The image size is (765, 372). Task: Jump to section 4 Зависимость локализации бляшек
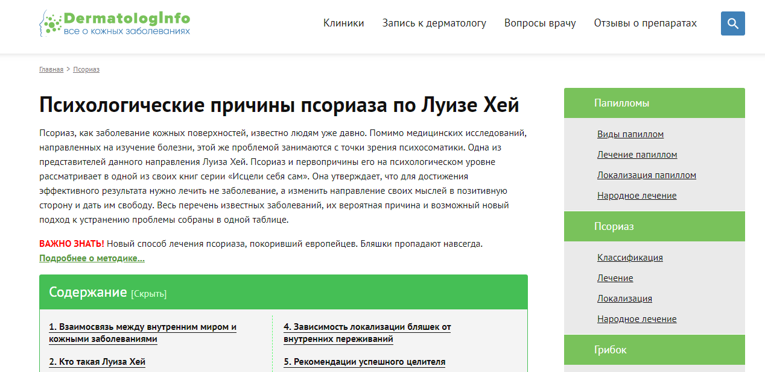pyautogui.click(x=367, y=333)
